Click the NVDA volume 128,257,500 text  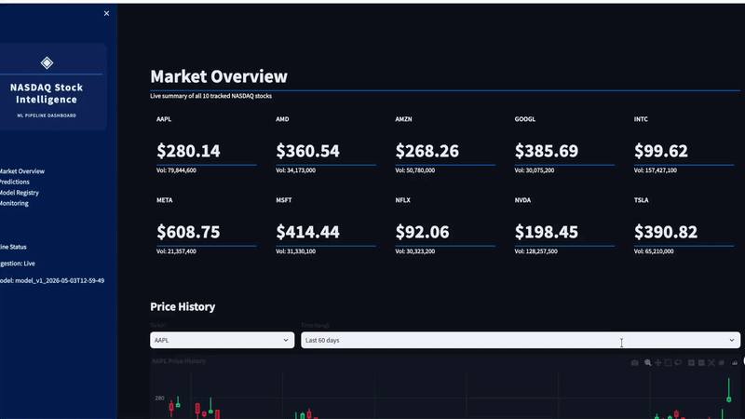(x=536, y=251)
